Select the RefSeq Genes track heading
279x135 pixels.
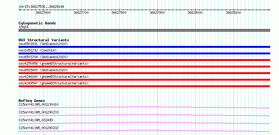point(32,101)
